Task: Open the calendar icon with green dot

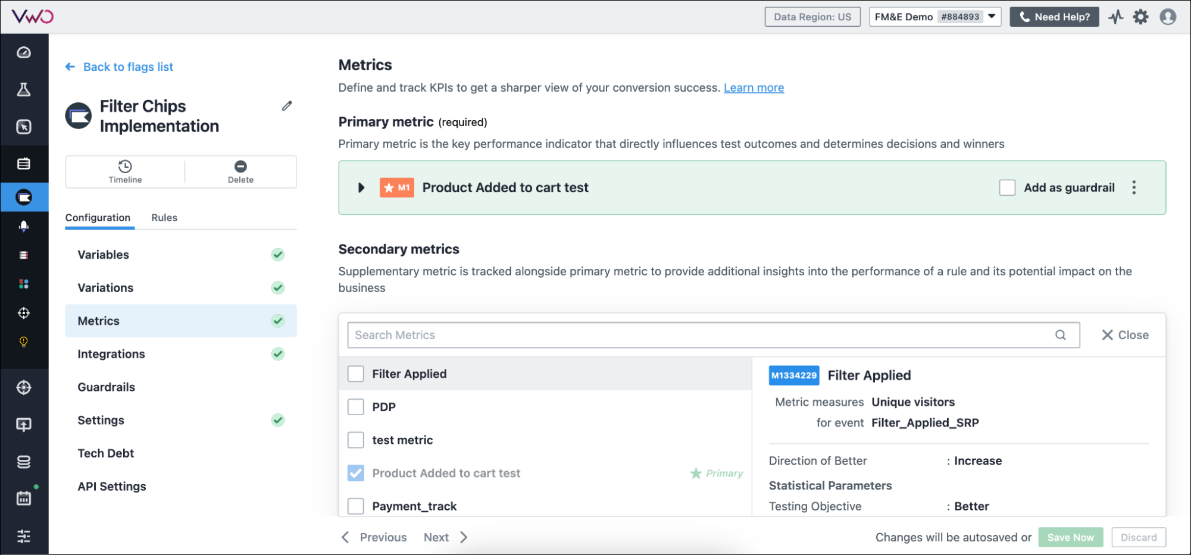Action: tap(24, 498)
